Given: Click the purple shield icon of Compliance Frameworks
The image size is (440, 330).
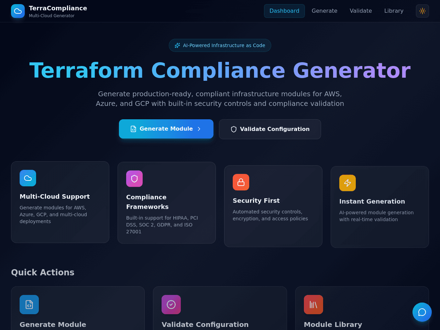Looking at the screenshot, I should [134, 179].
